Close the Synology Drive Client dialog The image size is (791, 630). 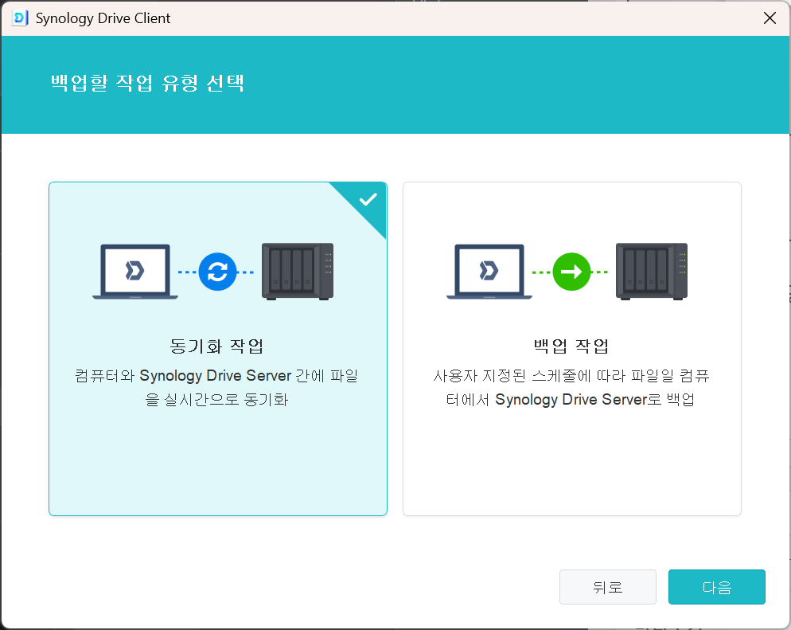[x=770, y=18]
